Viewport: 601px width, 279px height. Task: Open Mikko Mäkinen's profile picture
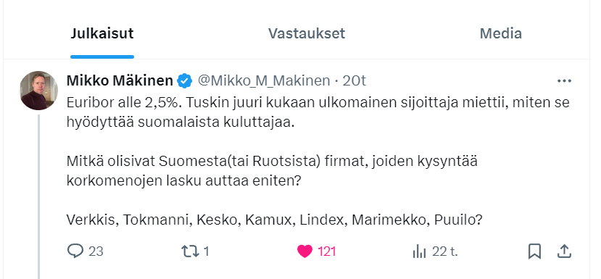point(38,91)
